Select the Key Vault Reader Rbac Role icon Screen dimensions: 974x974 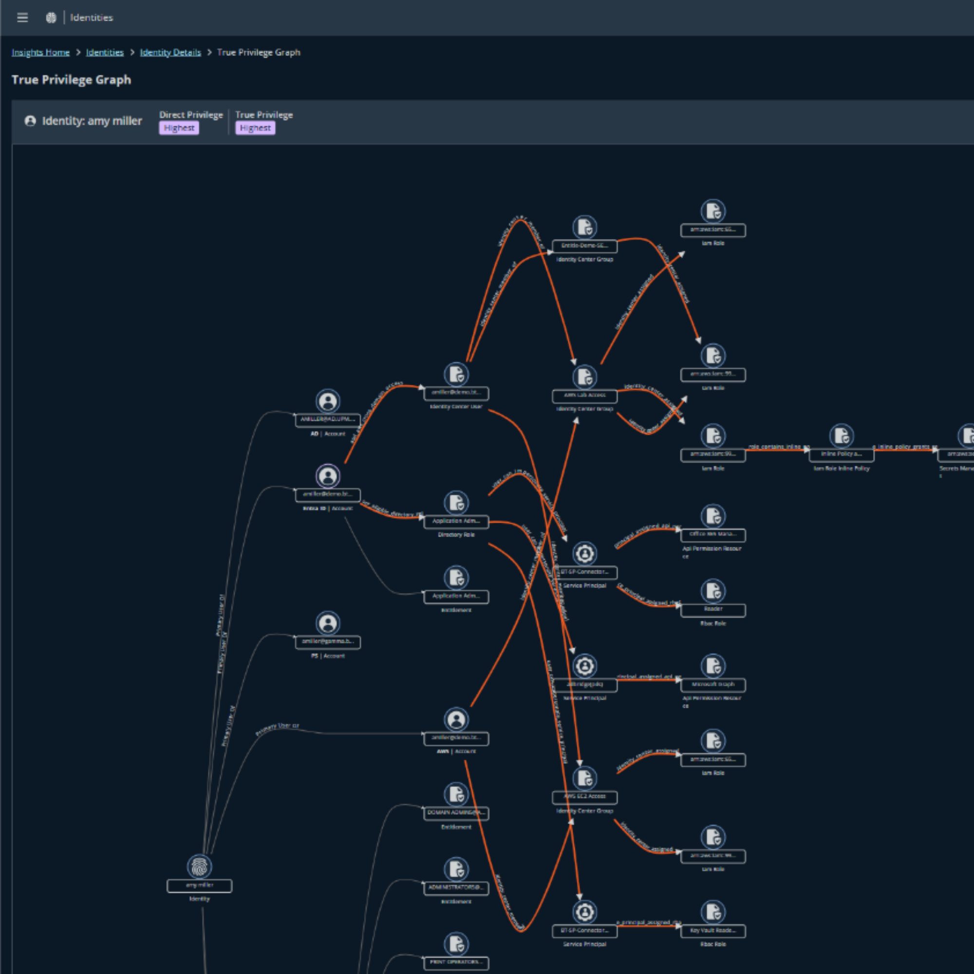[713, 912]
